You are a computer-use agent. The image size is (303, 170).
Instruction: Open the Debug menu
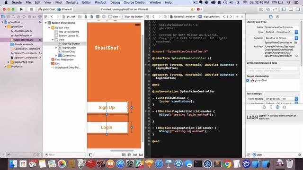(x=115, y=2)
